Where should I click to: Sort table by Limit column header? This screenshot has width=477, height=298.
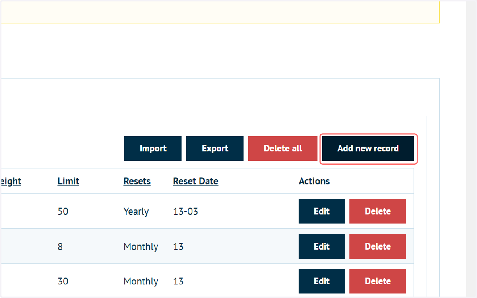tap(68, 181)
